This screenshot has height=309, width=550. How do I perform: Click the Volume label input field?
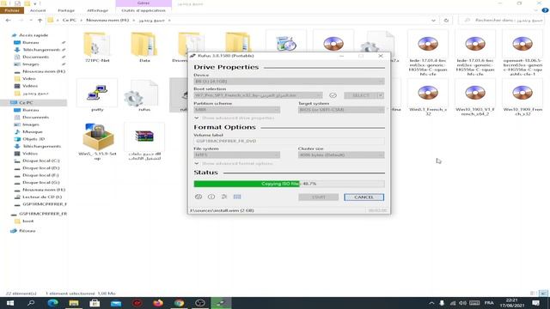point(289,141)
